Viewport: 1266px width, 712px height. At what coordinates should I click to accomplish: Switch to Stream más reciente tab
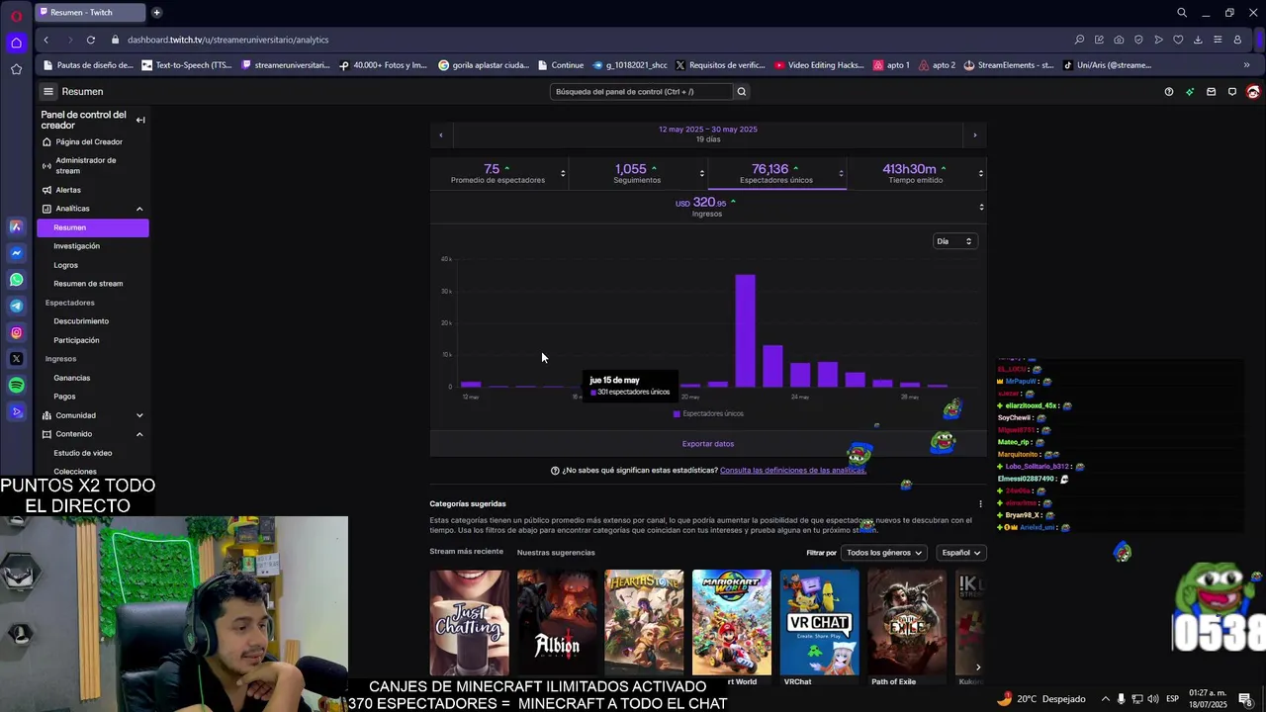click(466, 552)
